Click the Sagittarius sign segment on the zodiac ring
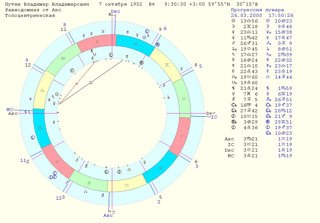Image resolution: width=320 pixels, height=223 pixels. coord(57,162)
